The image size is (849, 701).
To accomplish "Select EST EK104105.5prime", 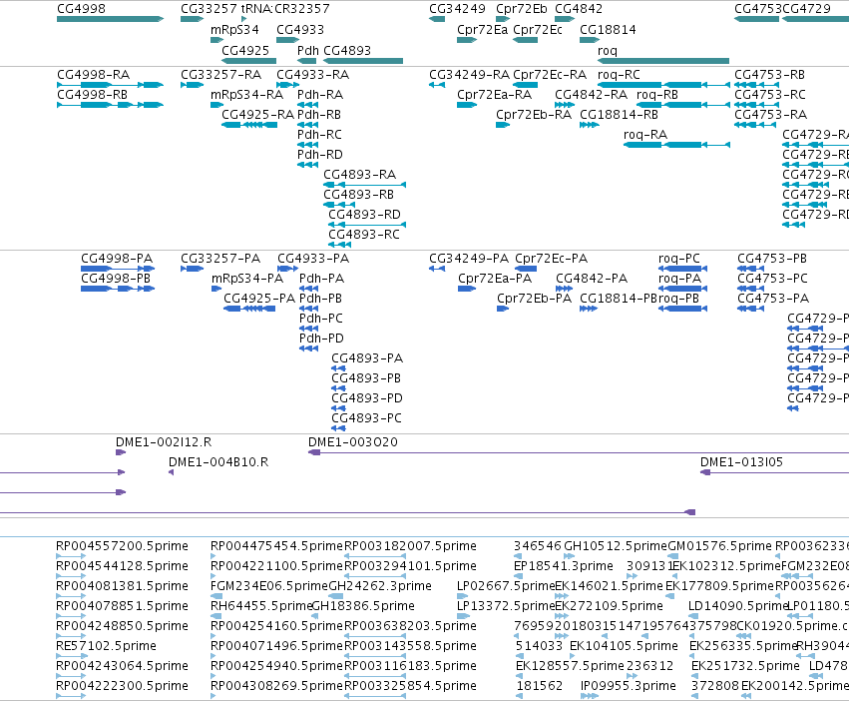I will pyautogui.click(x=624, y=646).
